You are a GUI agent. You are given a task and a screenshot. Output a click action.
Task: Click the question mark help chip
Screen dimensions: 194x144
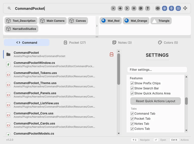tap(148, 8)
